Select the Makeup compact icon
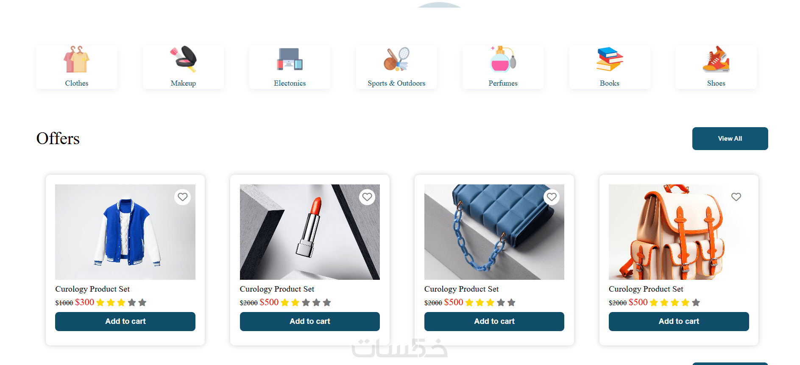The image size is (800, 365). (183, 59)
